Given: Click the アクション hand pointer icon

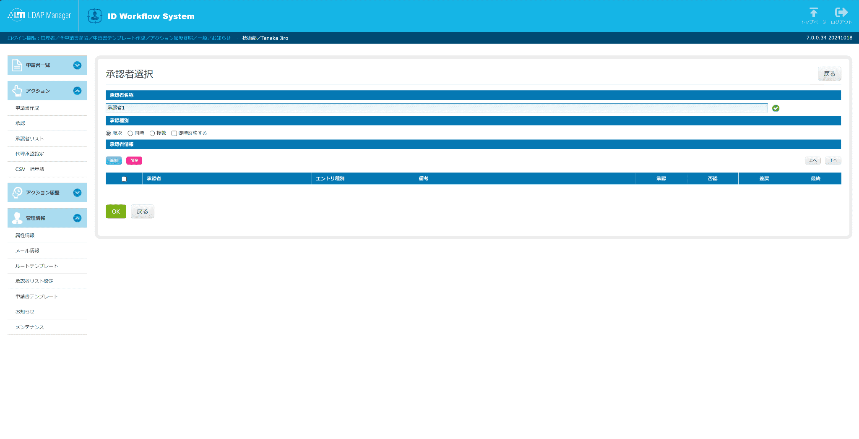Looking at the screenshot, I should (x=17, y=91).
